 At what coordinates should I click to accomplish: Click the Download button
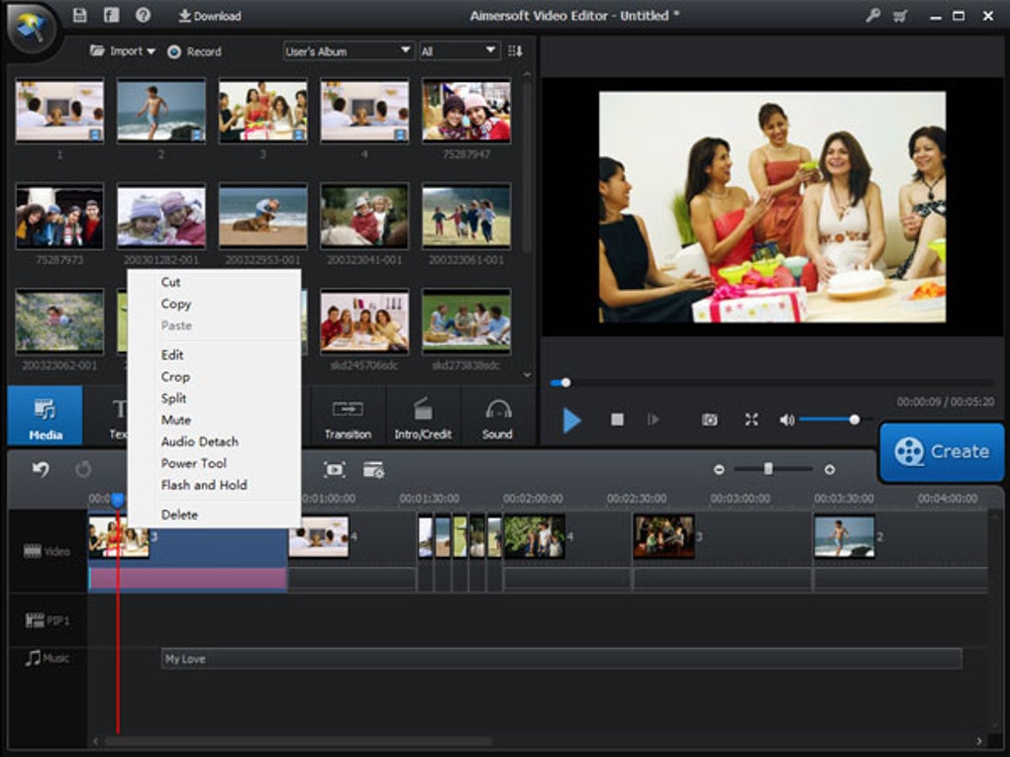coord(209,16)
